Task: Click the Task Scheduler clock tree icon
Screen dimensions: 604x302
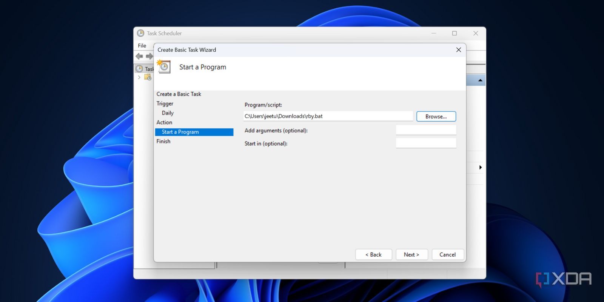Action: [139, 69]
